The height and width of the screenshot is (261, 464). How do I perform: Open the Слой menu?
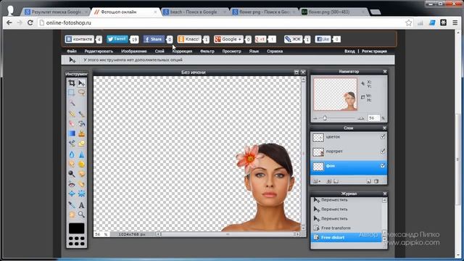coord(159,51)
